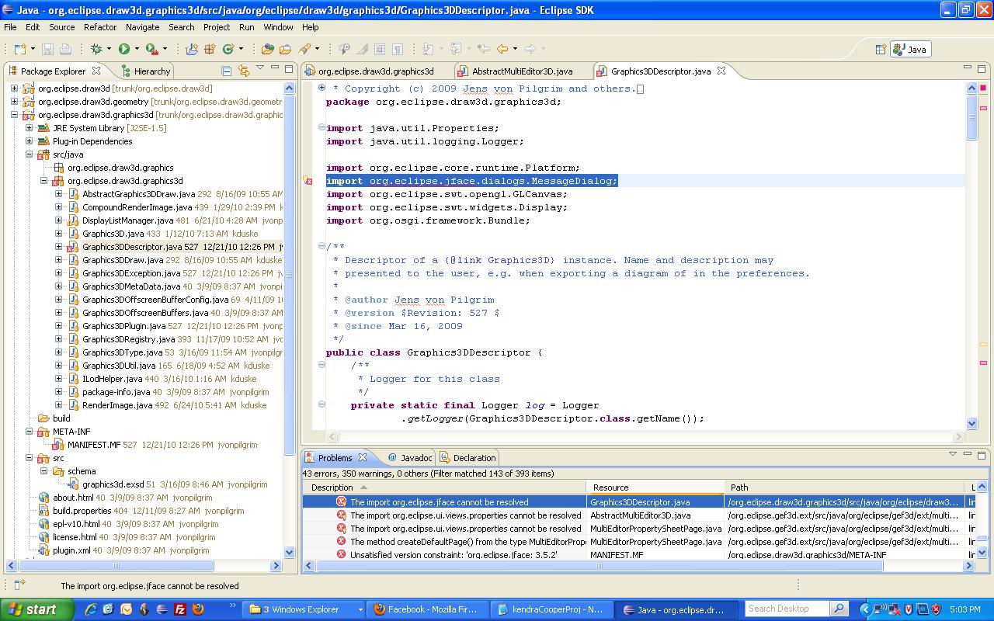The image size is (994, 621).
Task: Click the error marker beside the MessageDialog import
Action: 308,181
